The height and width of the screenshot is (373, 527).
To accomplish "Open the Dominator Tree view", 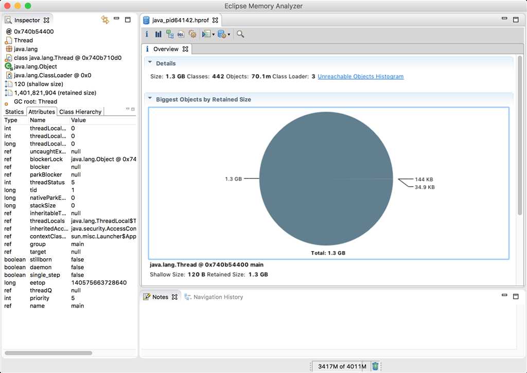I will pos(170,34).
